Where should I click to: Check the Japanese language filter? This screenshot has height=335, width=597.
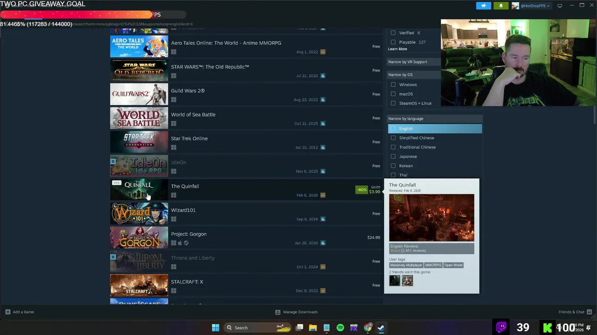click(x=393, y=156)
